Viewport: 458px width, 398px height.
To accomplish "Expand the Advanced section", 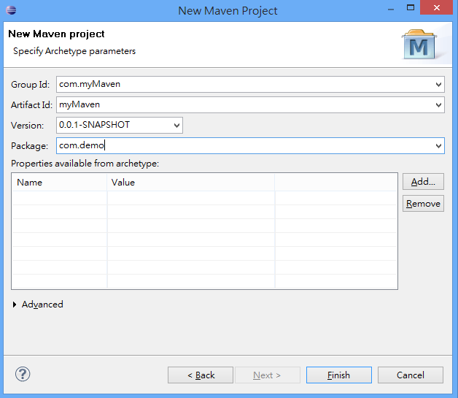I will 15,305.
